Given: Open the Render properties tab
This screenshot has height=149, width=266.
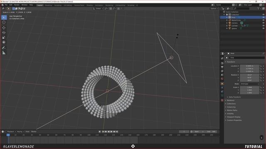Looking at the screenshot, I should tap(222, 63).
